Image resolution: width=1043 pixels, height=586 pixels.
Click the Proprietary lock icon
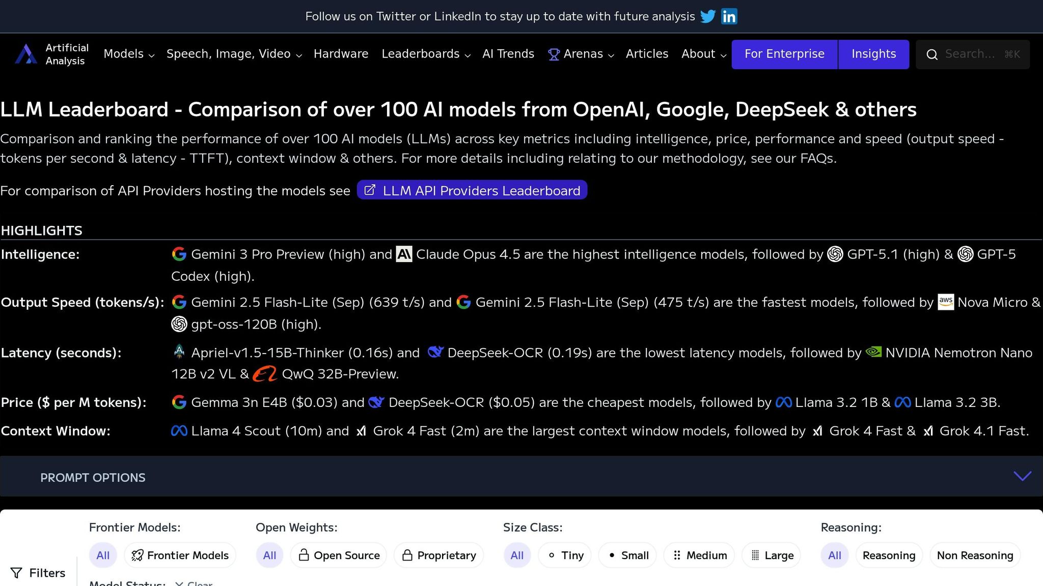[x=408, y=555]
